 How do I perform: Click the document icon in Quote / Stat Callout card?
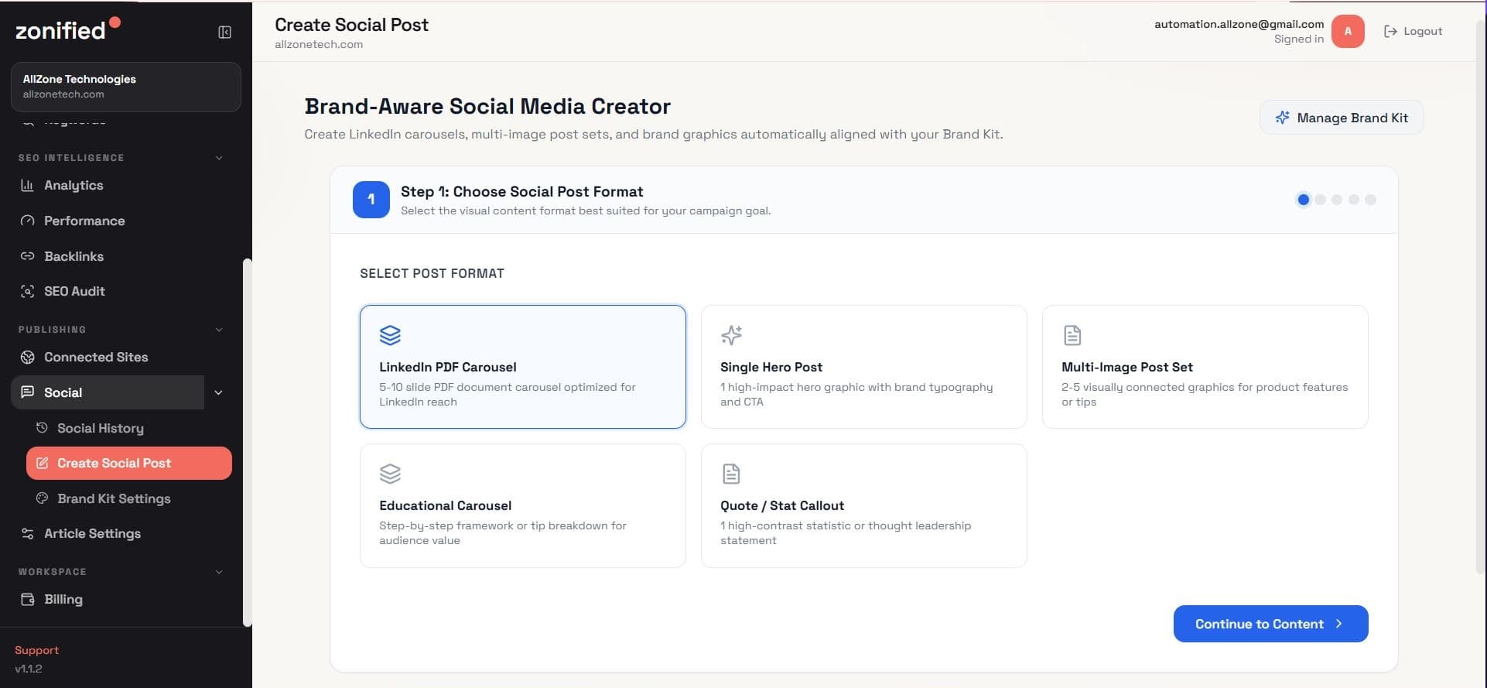(731, 474)
